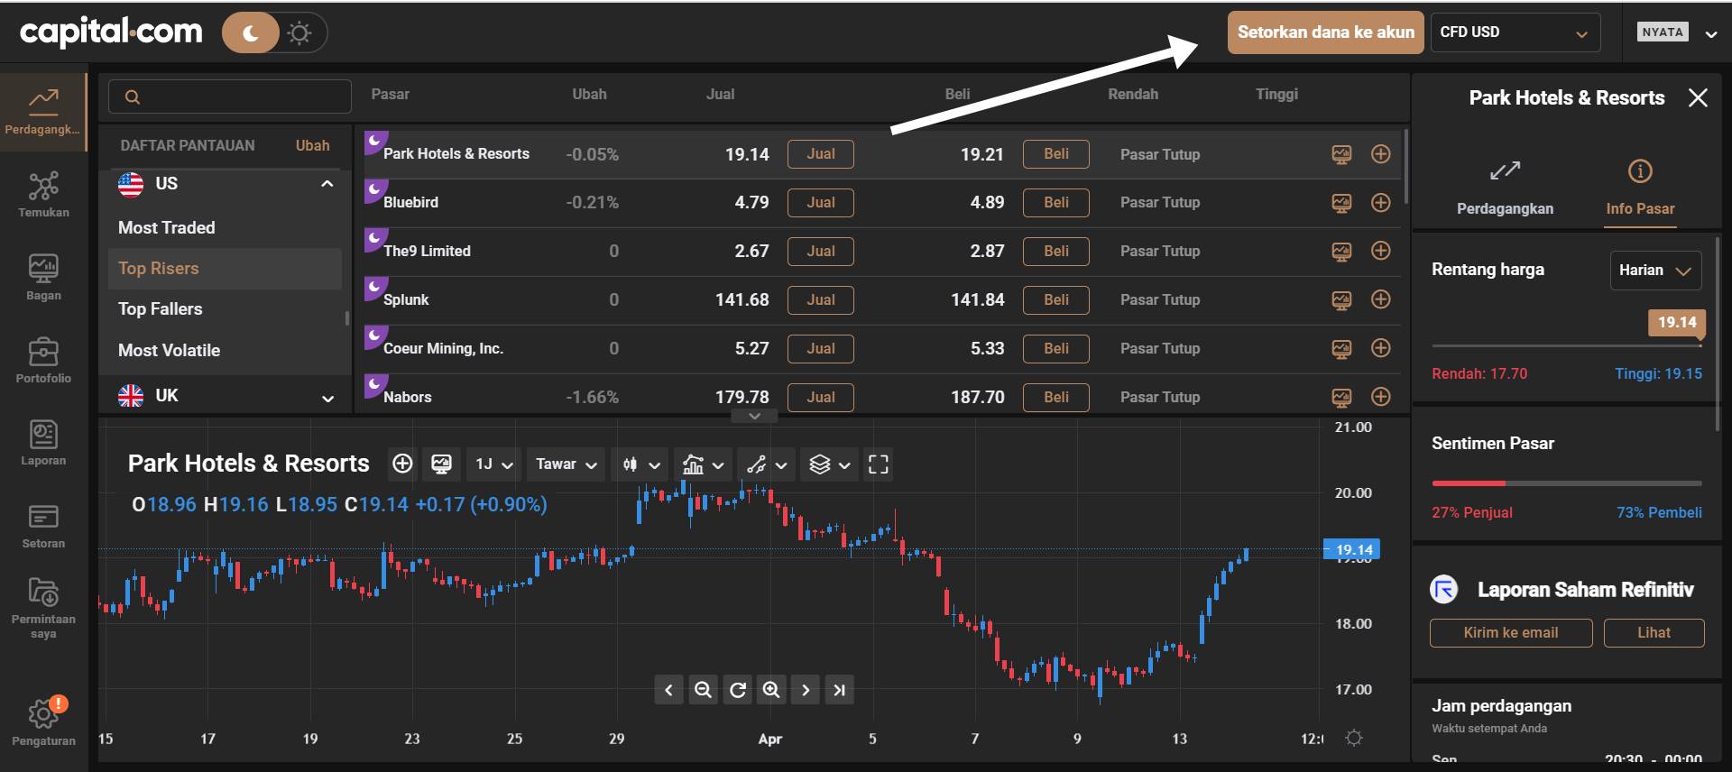Select Most Volatile list
This screenshot has height=772, width=1732.
pyautogui.click(x=170, y=351)
